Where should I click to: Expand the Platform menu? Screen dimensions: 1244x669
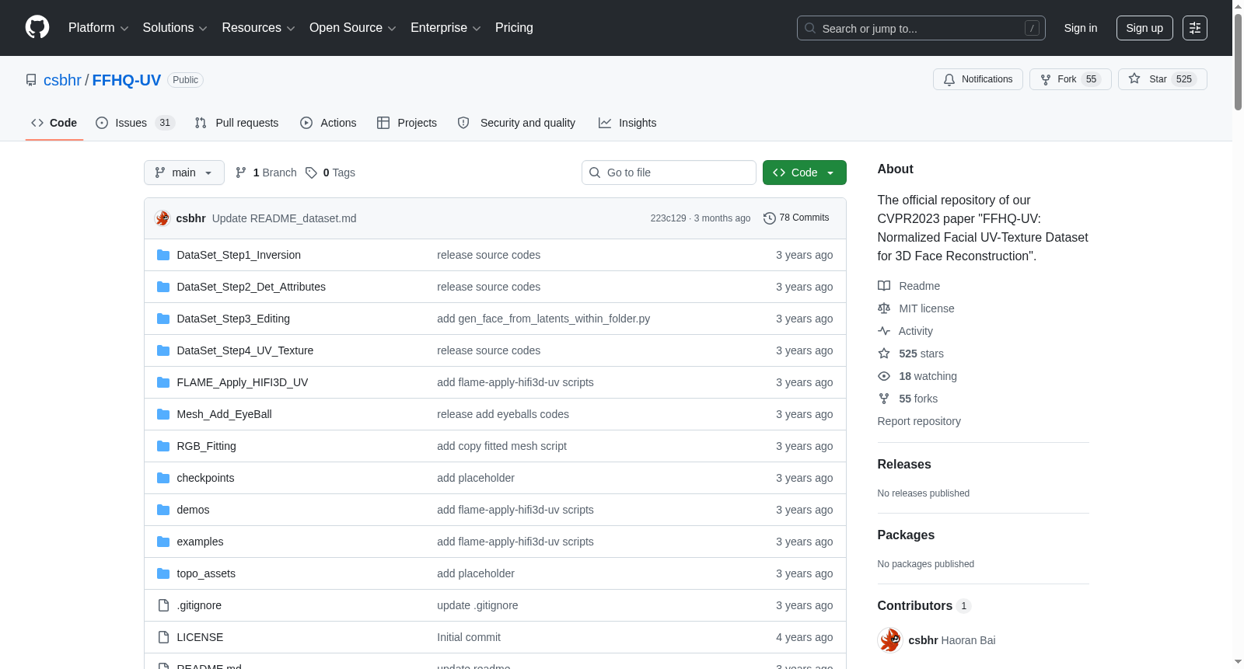coord(99,28)
